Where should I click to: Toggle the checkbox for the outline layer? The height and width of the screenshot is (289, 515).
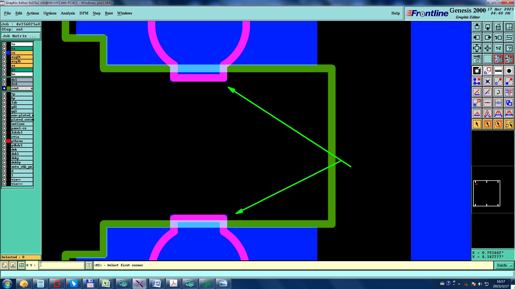[4, 124]
